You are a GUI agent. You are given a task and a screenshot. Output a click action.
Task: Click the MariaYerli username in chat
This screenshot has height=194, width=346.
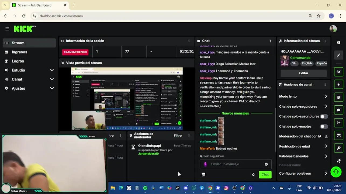(x=207, y=148)
